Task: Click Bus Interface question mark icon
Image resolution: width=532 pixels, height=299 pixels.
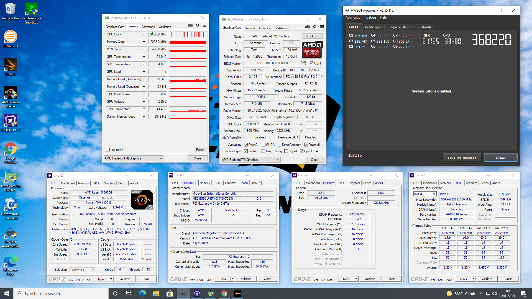Action: click(x=322, y=77)
